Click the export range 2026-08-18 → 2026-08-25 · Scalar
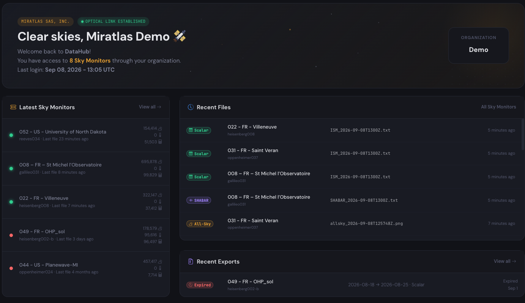 click(x=386, y=285)
